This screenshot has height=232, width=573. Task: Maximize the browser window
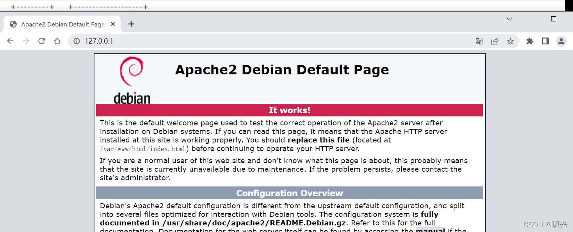pos(553,19)
